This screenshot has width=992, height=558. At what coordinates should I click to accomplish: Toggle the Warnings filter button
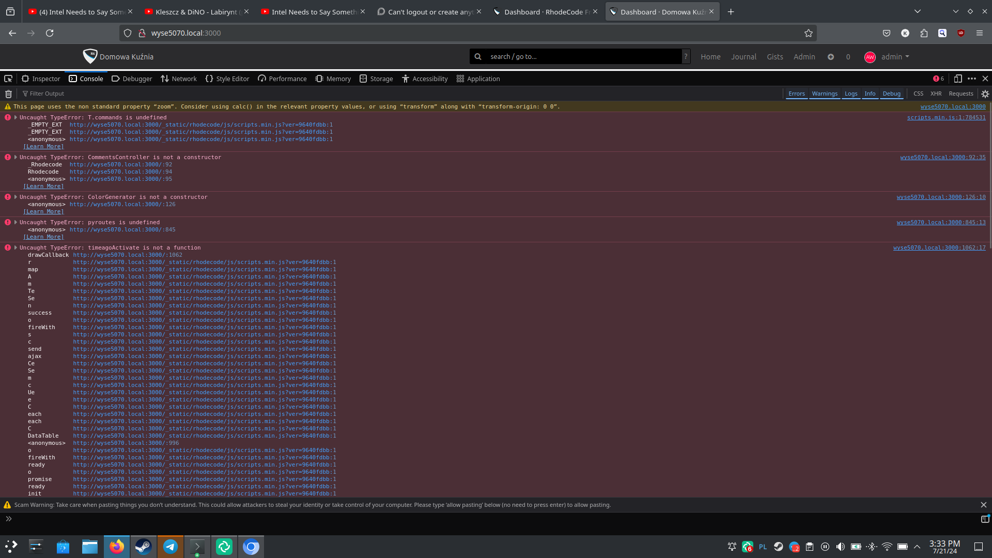point(825,94)
